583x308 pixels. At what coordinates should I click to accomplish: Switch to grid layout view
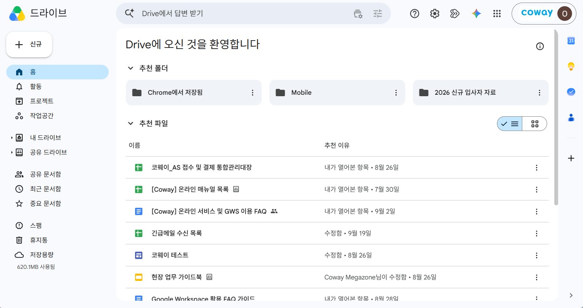[535, 124]
